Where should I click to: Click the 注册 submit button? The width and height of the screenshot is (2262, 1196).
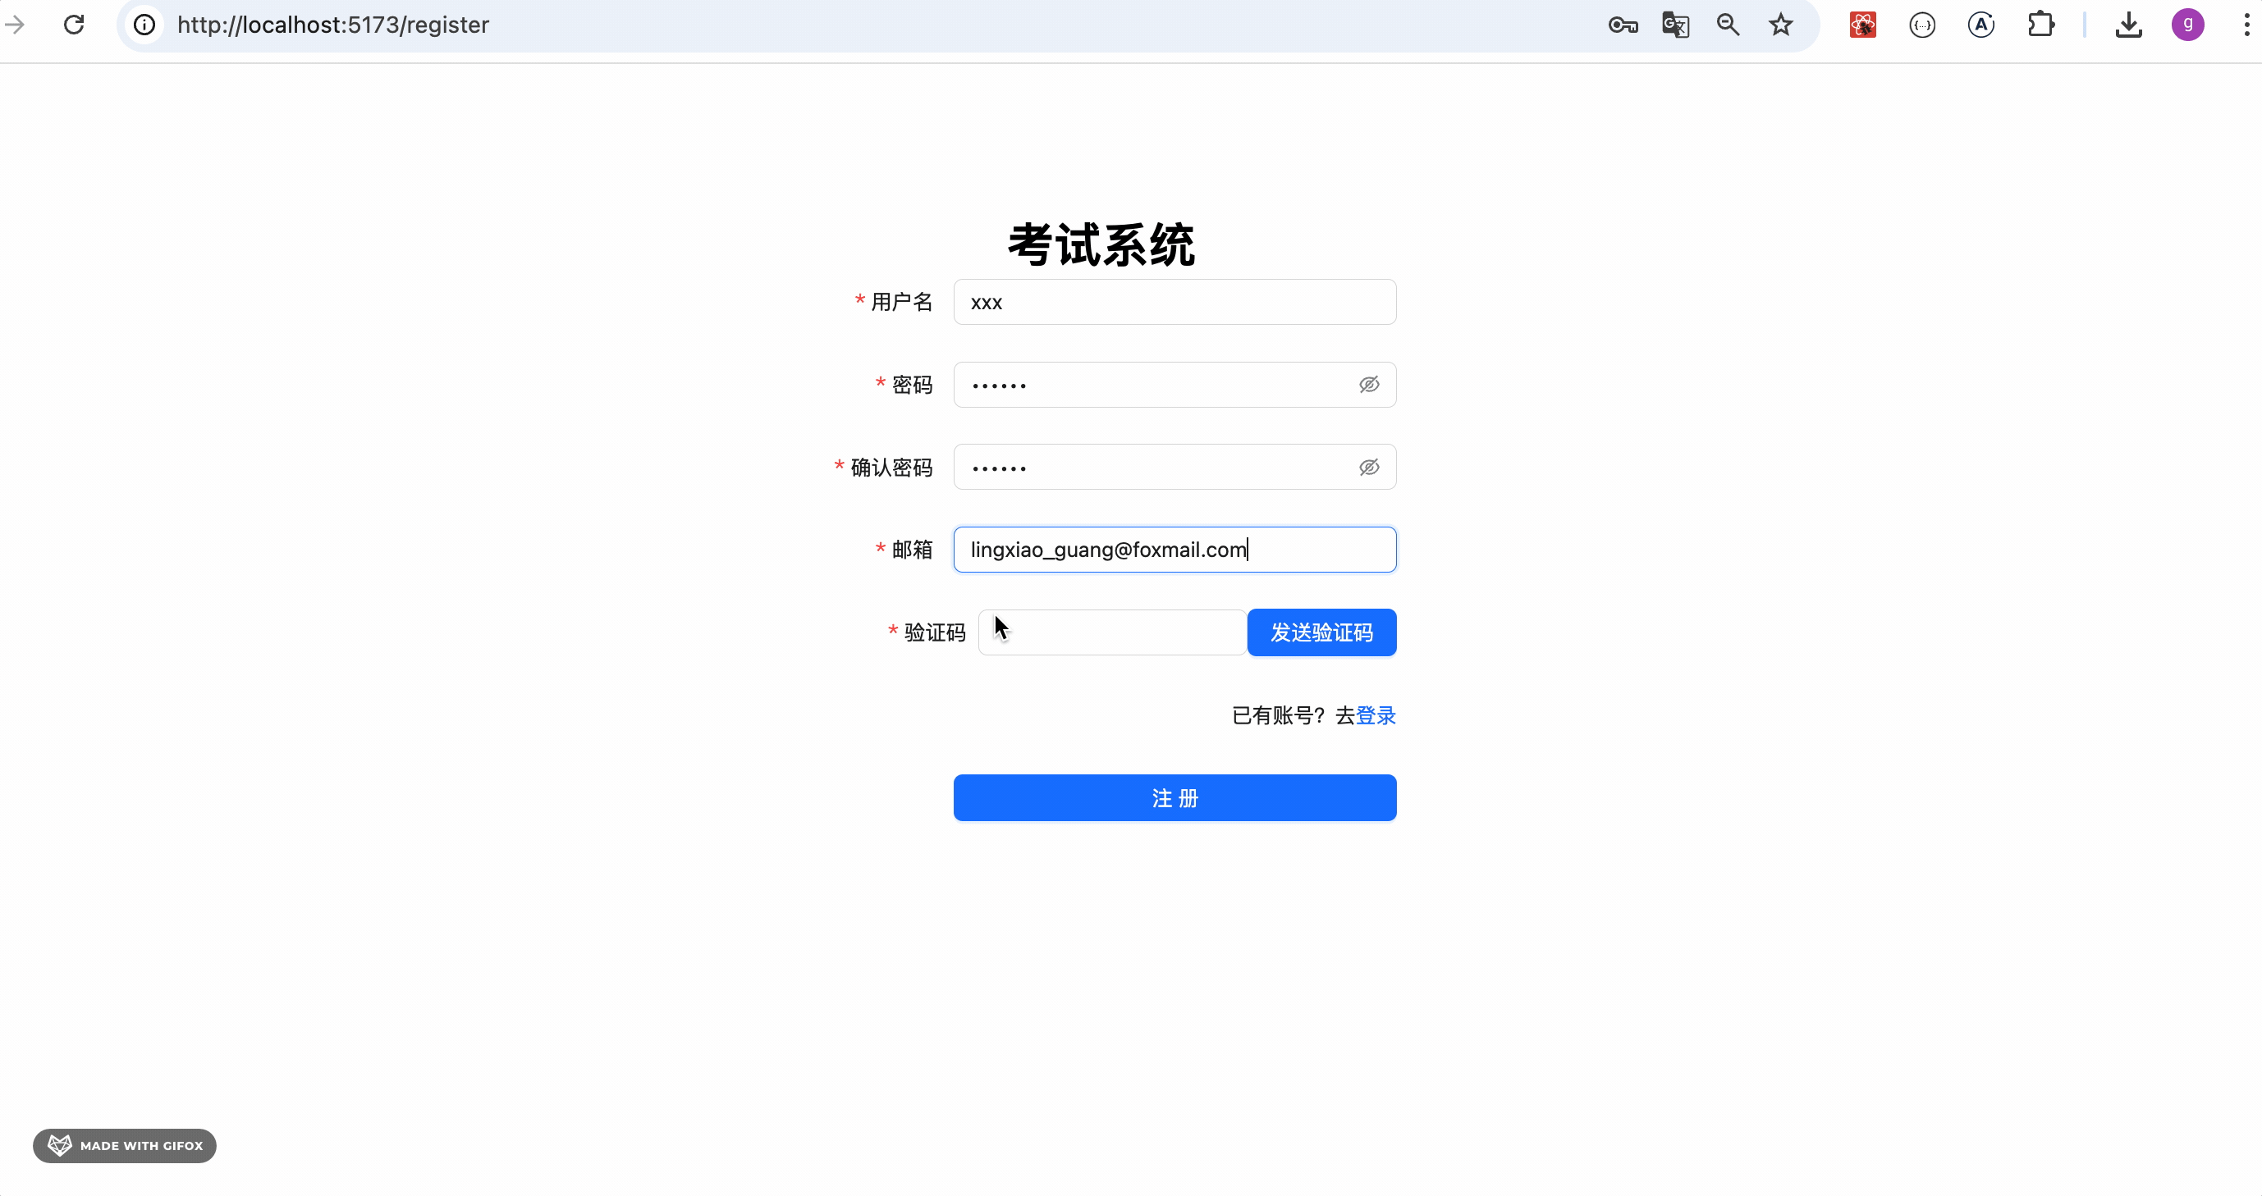click(1174, 797)
